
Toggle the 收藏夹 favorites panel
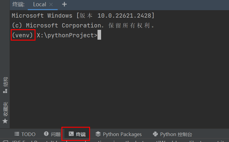tap(5, 109)
